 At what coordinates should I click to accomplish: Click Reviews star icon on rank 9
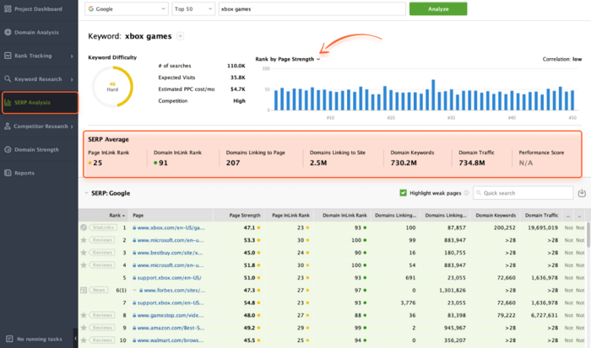point(84,328)
